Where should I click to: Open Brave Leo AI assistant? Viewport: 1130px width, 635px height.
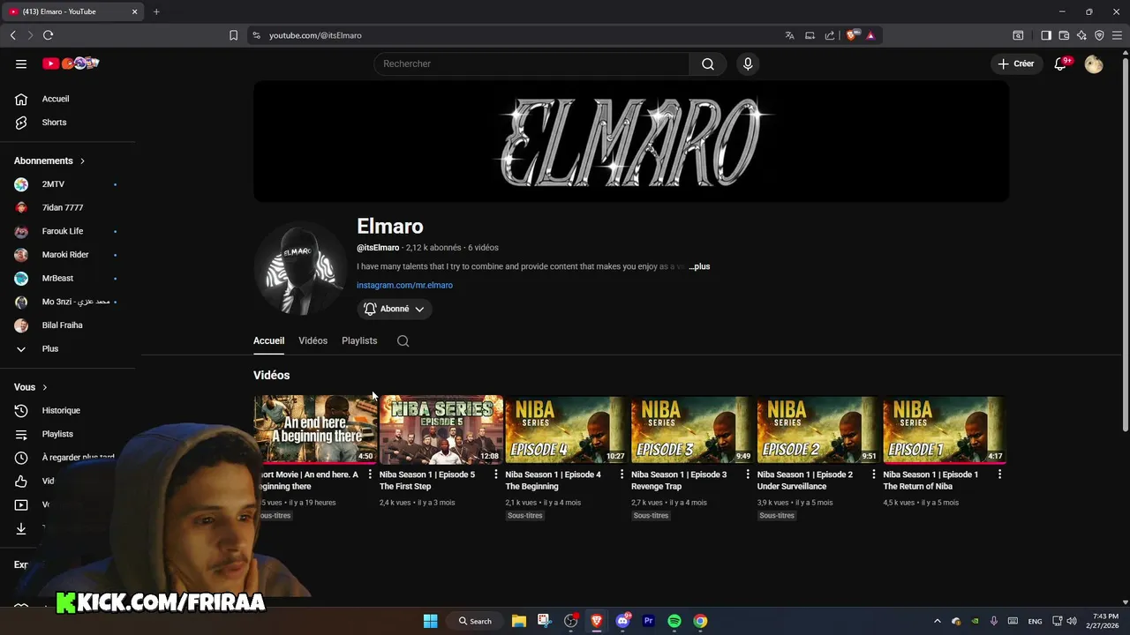1081,35
